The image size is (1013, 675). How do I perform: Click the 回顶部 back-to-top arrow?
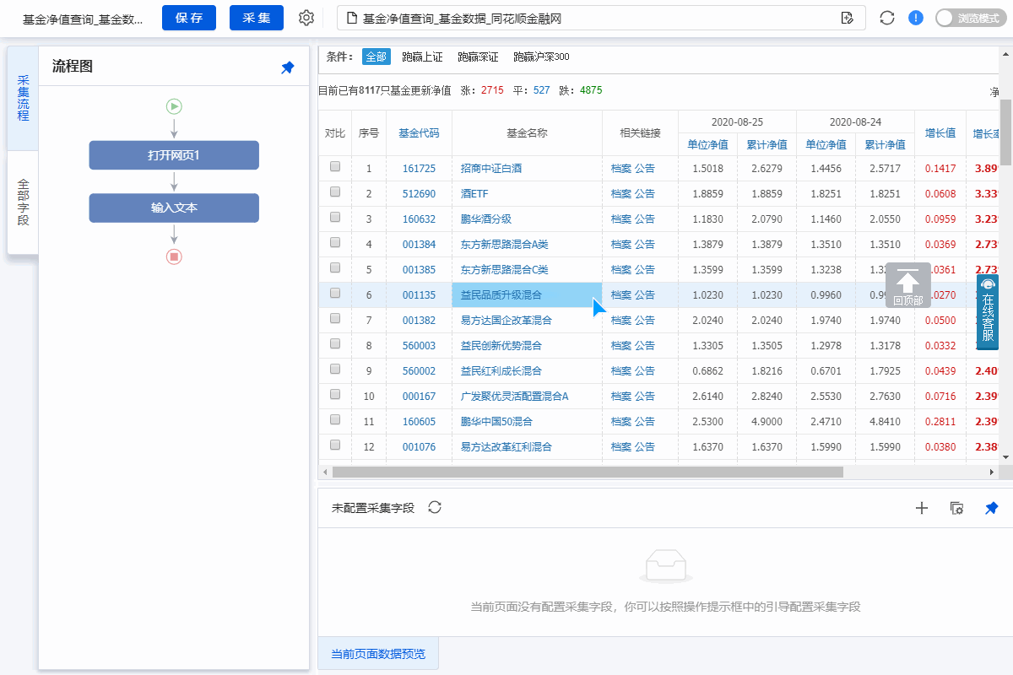click(x=907, y=284)
